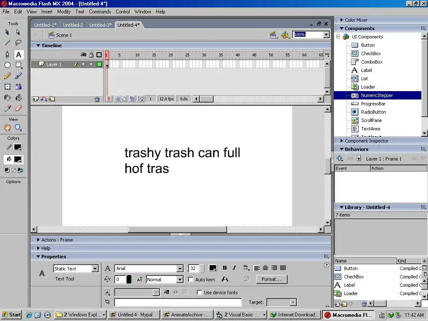Toggle Layer 1 green outline square
Image resolution: width=428 pixels, height=321 pixels.
point(99,64)
